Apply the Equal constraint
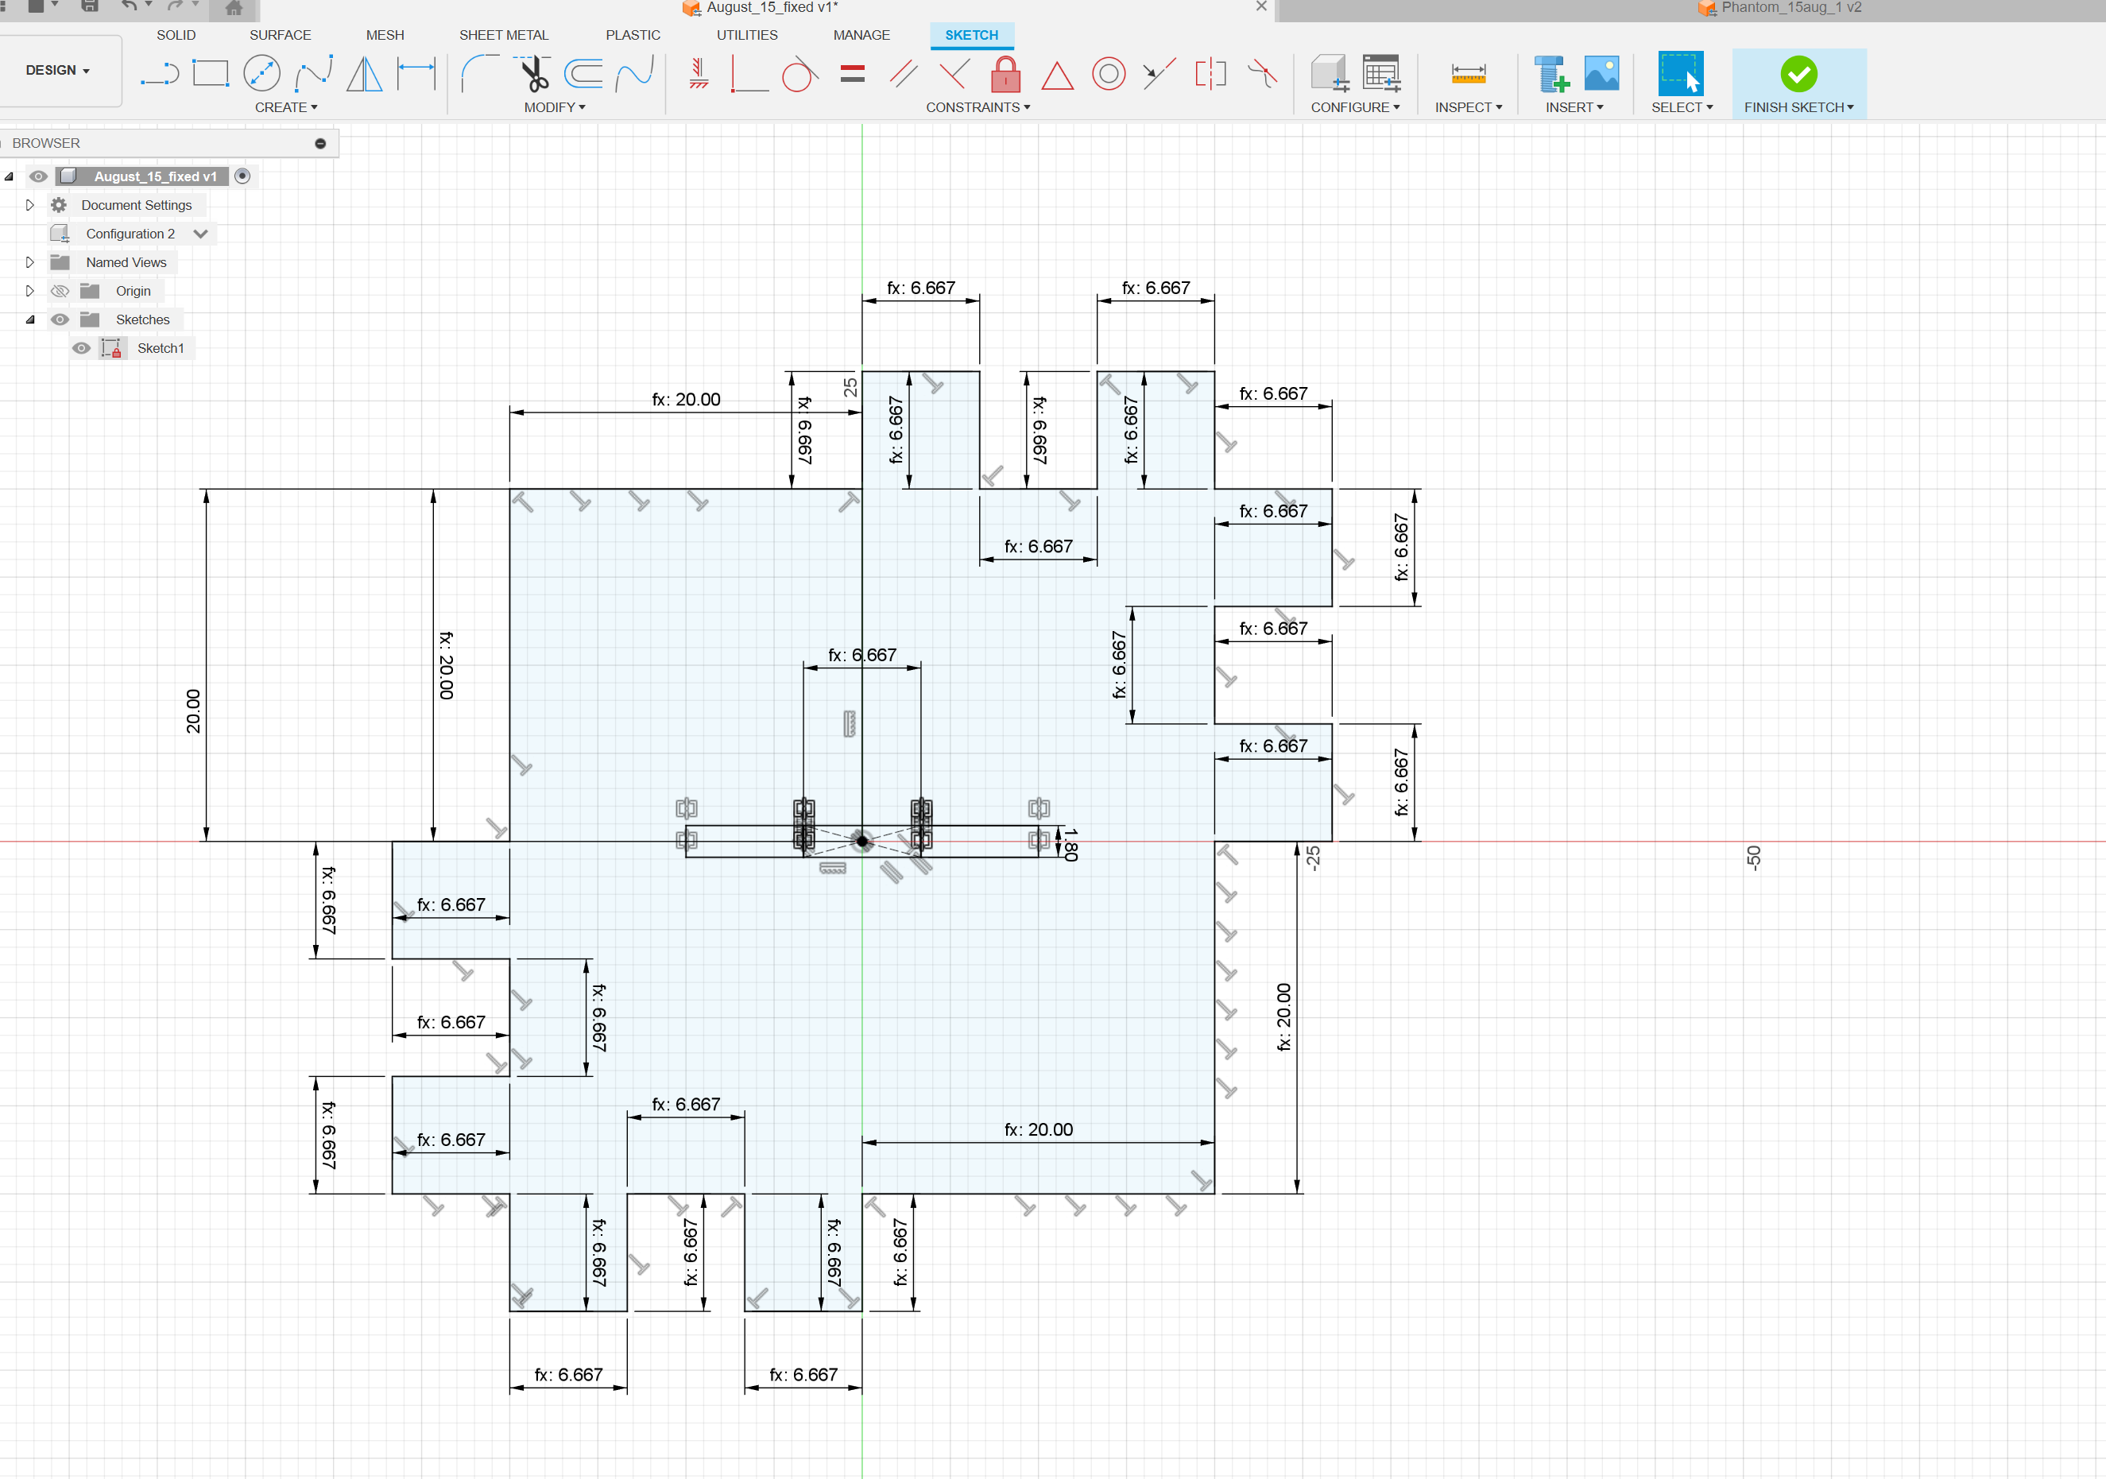 852,73
